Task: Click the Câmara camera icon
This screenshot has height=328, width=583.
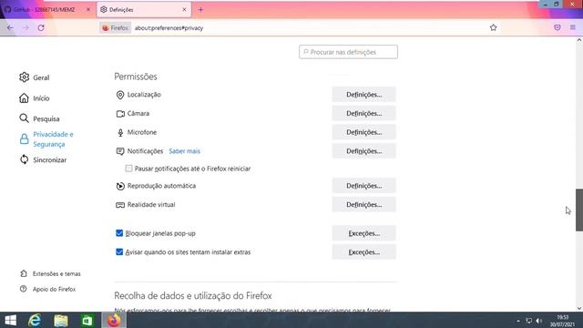Action: click(120, 114)
